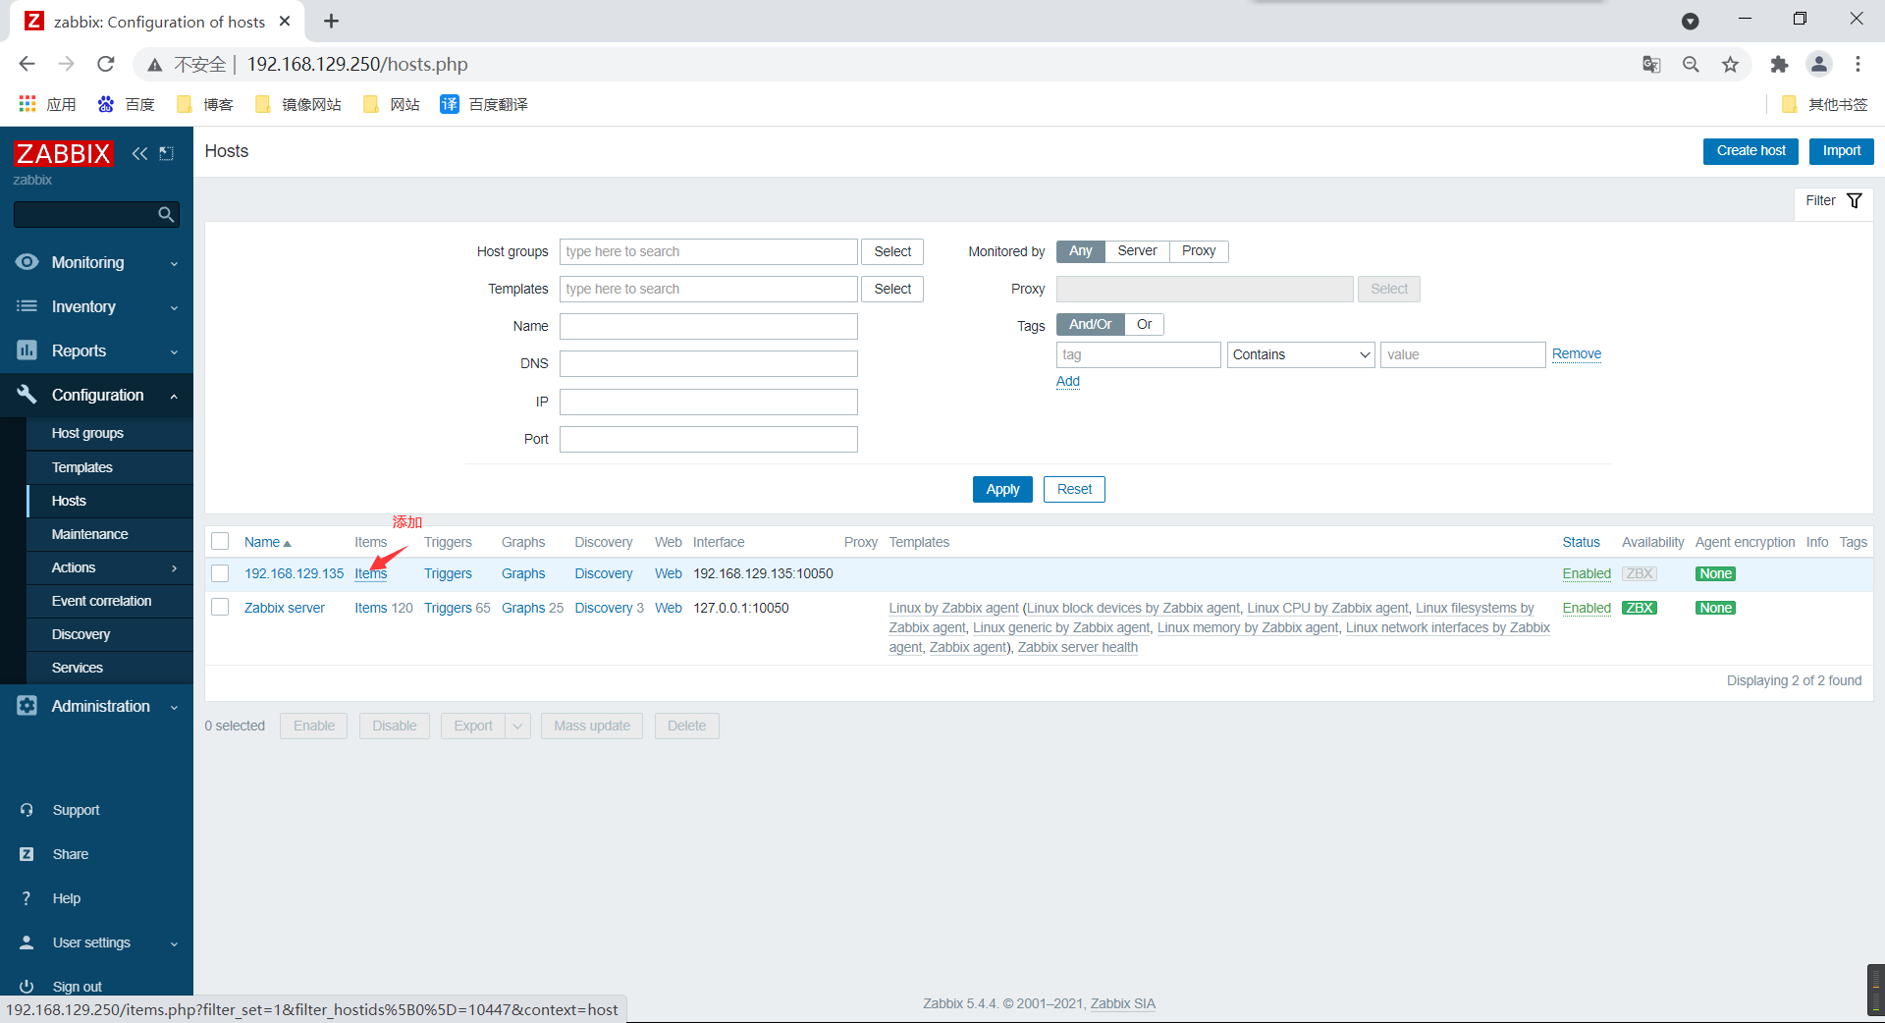The image size is (1885, 1023).
Task: Click the Configuration wrench icon
Action: pos(27,395)
